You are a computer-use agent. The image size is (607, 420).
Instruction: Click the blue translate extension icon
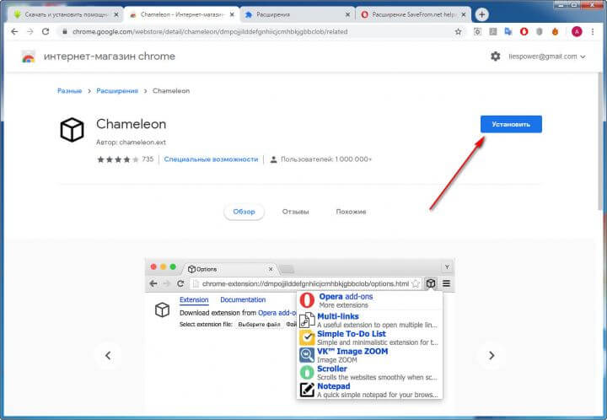click(508, 32)
